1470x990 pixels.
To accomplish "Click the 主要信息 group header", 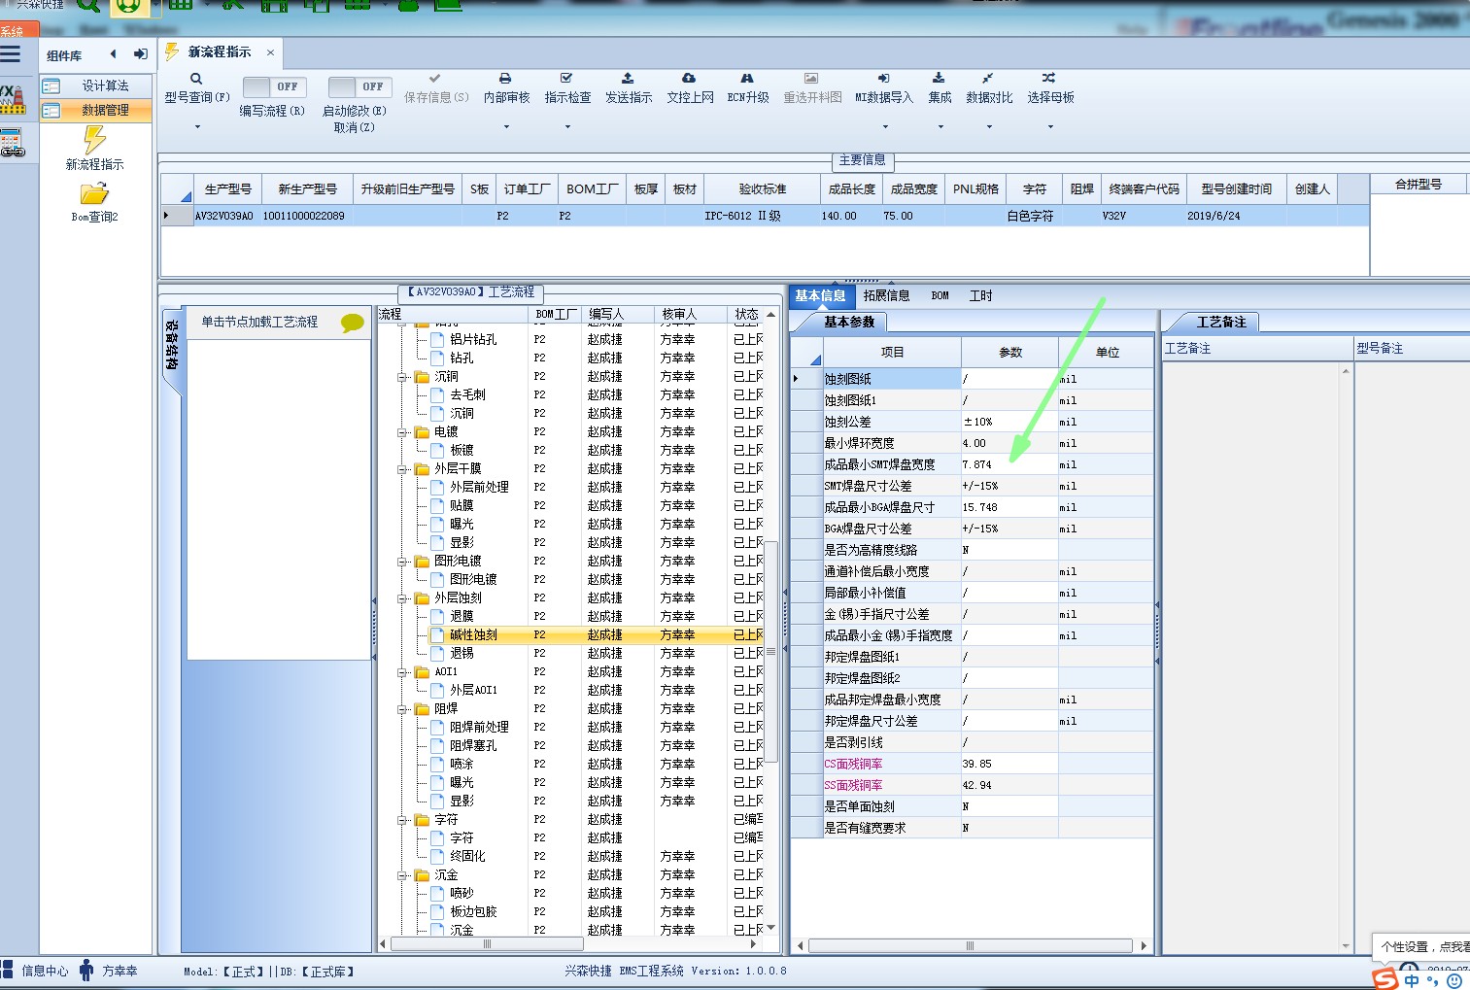I will 862,159.
